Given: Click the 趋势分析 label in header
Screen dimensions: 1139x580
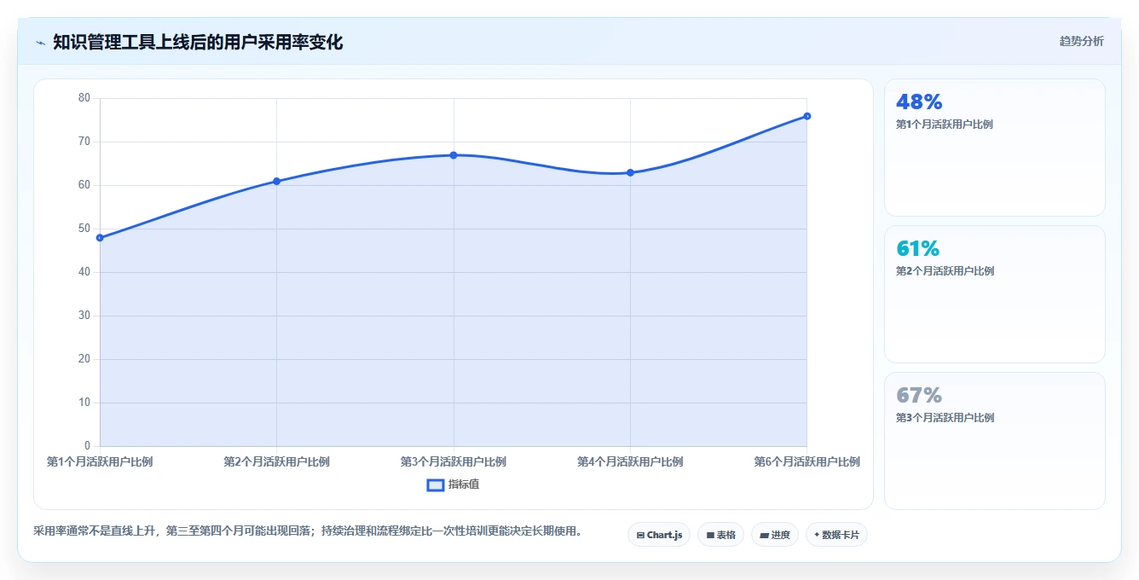Looking at the screenshot, I should click(x=1081, y=42).
